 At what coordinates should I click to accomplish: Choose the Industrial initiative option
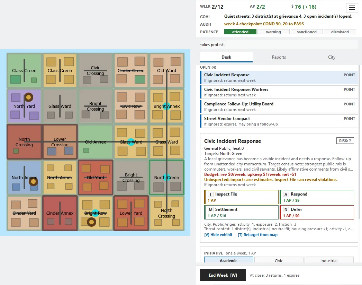coord(329,260)
